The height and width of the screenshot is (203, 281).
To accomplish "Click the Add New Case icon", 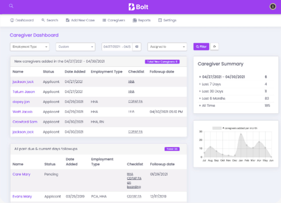I will 68,20.
